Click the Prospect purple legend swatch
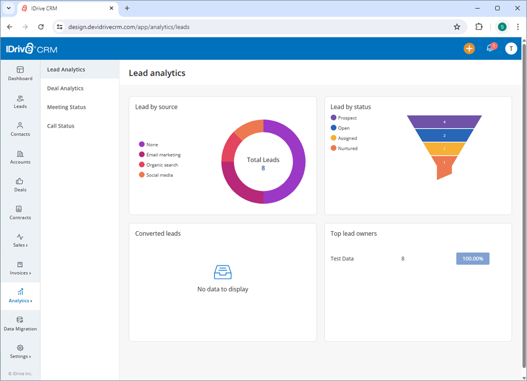 (x=333, y=118)
